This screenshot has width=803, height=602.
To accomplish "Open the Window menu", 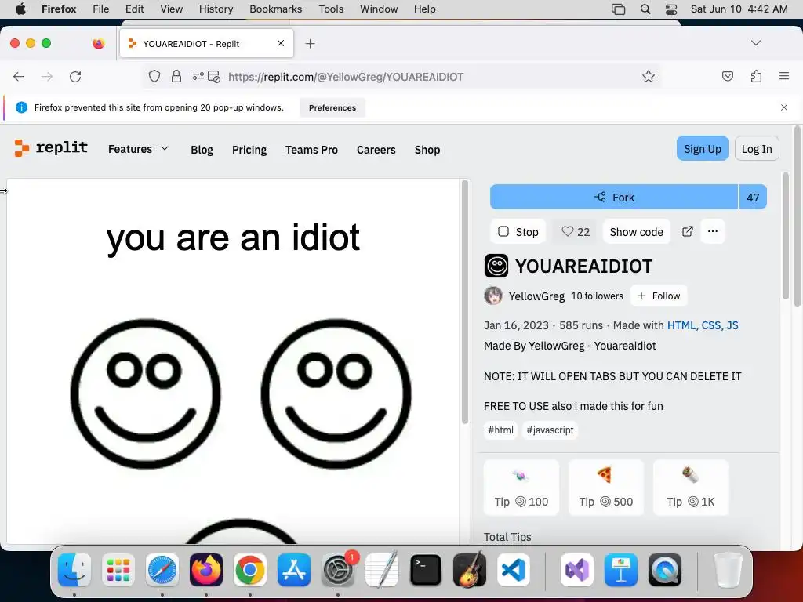I will (379, 9).
